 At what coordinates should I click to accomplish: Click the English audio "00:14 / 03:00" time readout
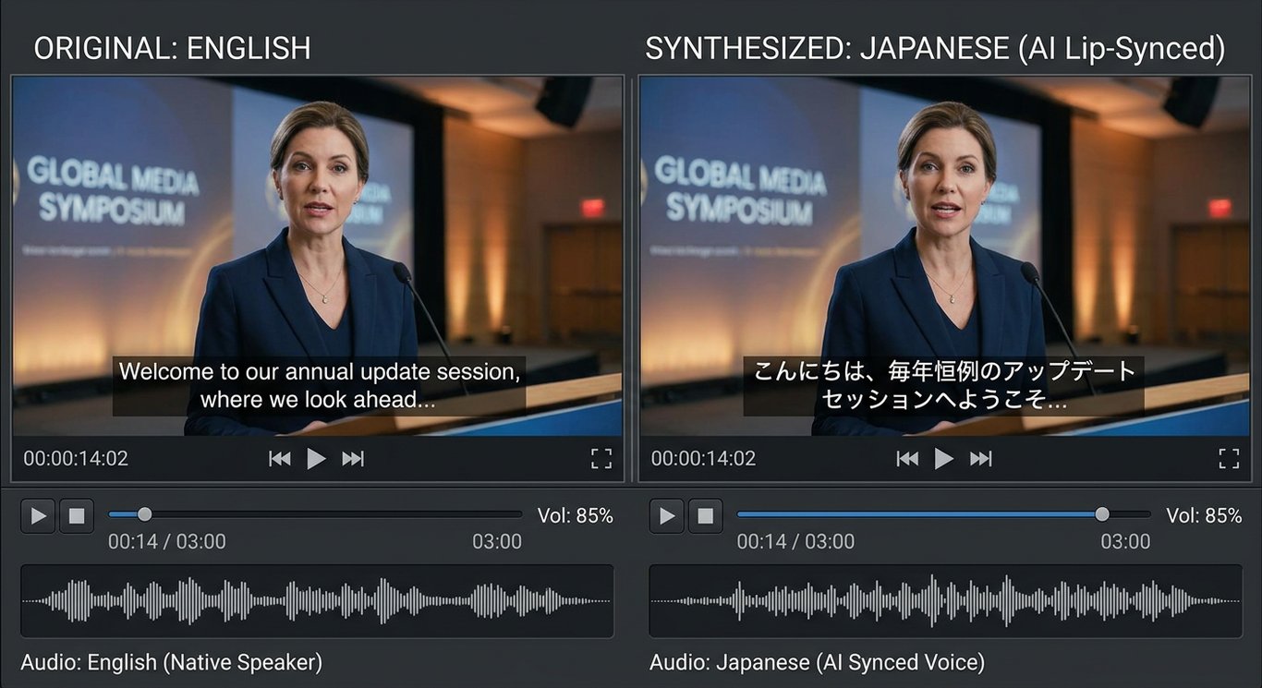167,541
